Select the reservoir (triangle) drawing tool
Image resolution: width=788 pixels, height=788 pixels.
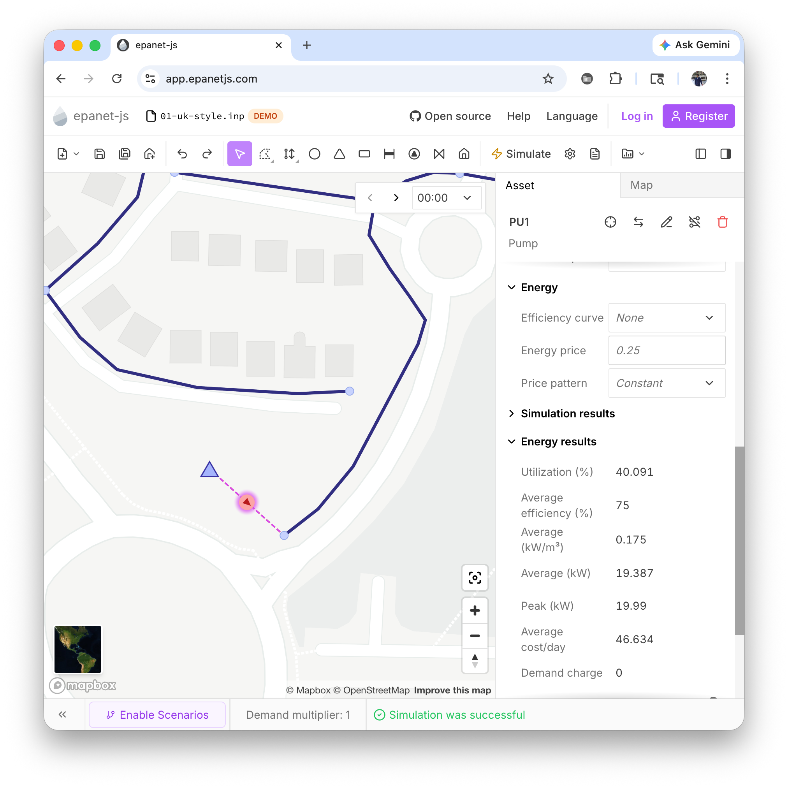click(339, 154)
